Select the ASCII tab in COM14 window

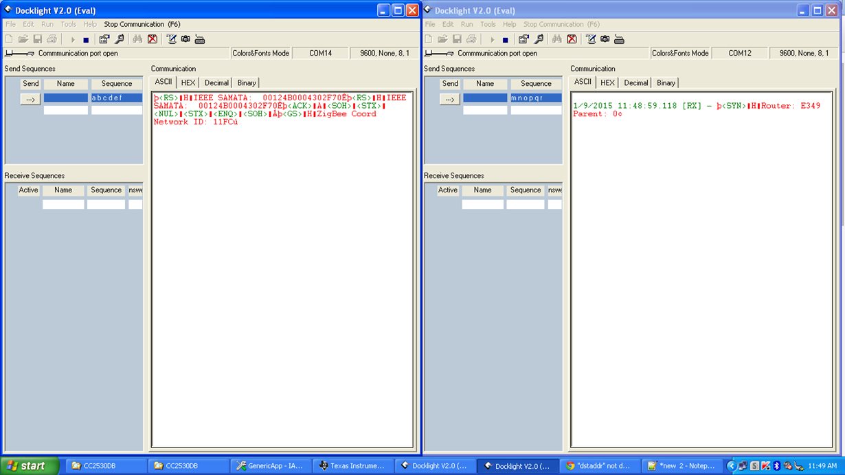(x=164, y=82)
